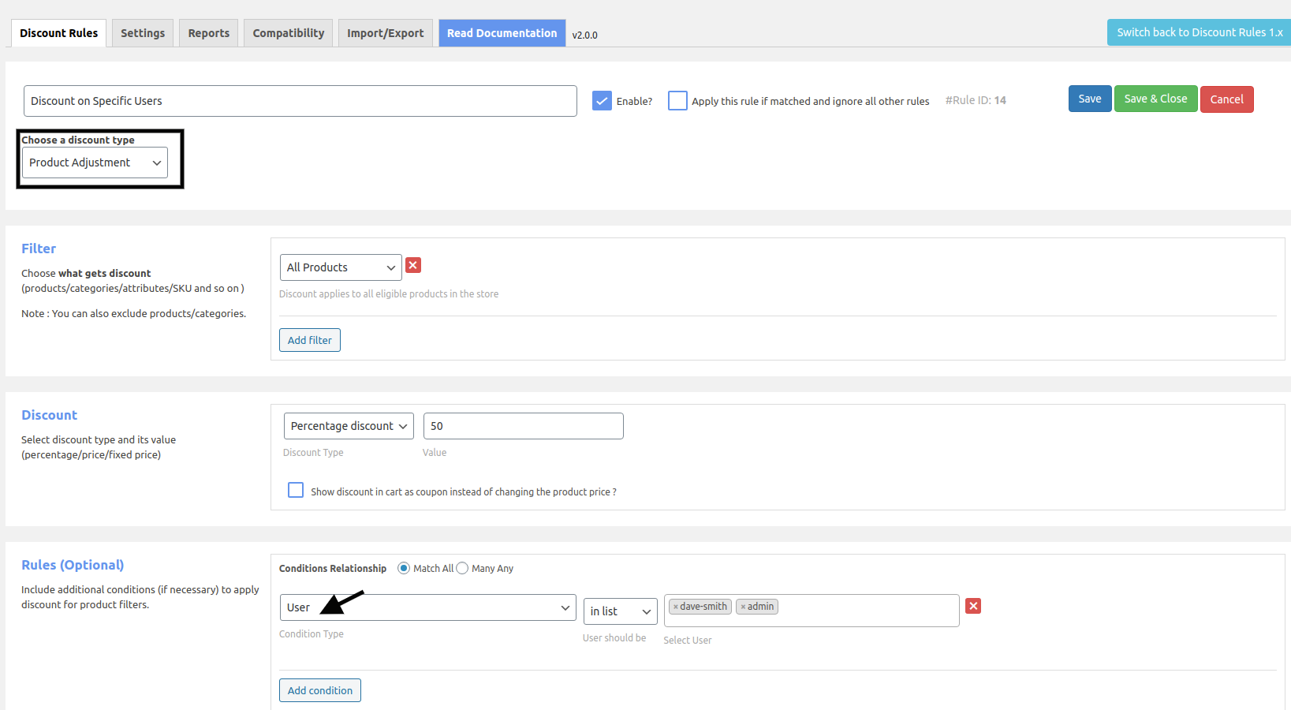Check 'Apply this rule if matched' option
This screenshot has width=1291, height=710.
[677, 101]
